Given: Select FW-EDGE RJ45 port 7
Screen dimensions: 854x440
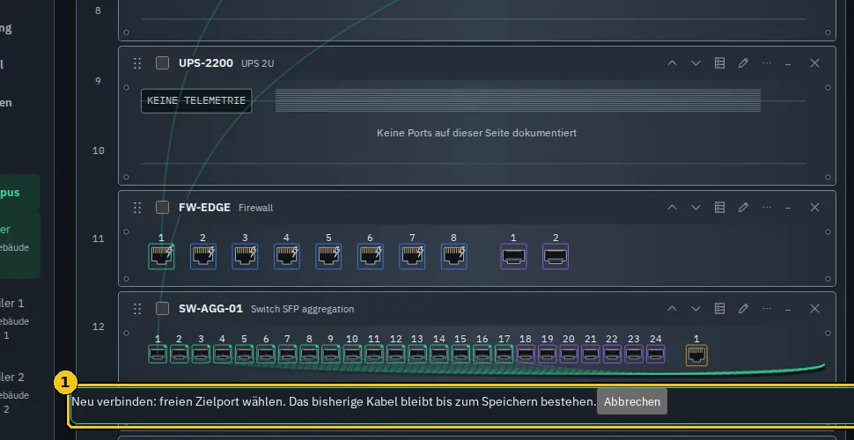Looking at the screenshot, I should point(412,256).
